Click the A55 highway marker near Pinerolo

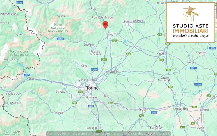click(x=74, y=103)
